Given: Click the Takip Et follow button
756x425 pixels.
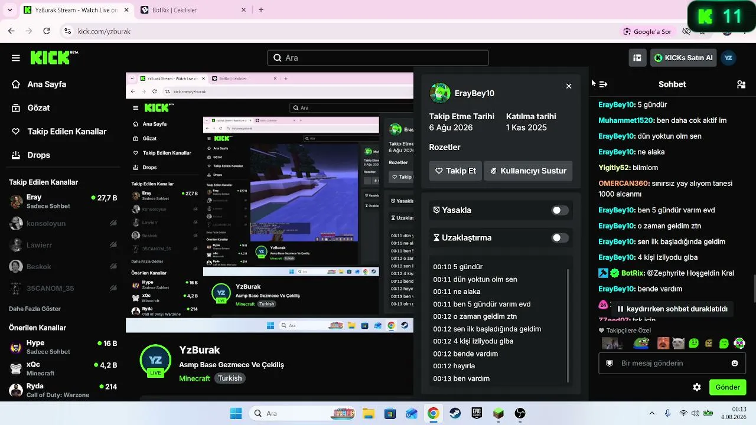Looking at the screenshot, I should (455, 171).
